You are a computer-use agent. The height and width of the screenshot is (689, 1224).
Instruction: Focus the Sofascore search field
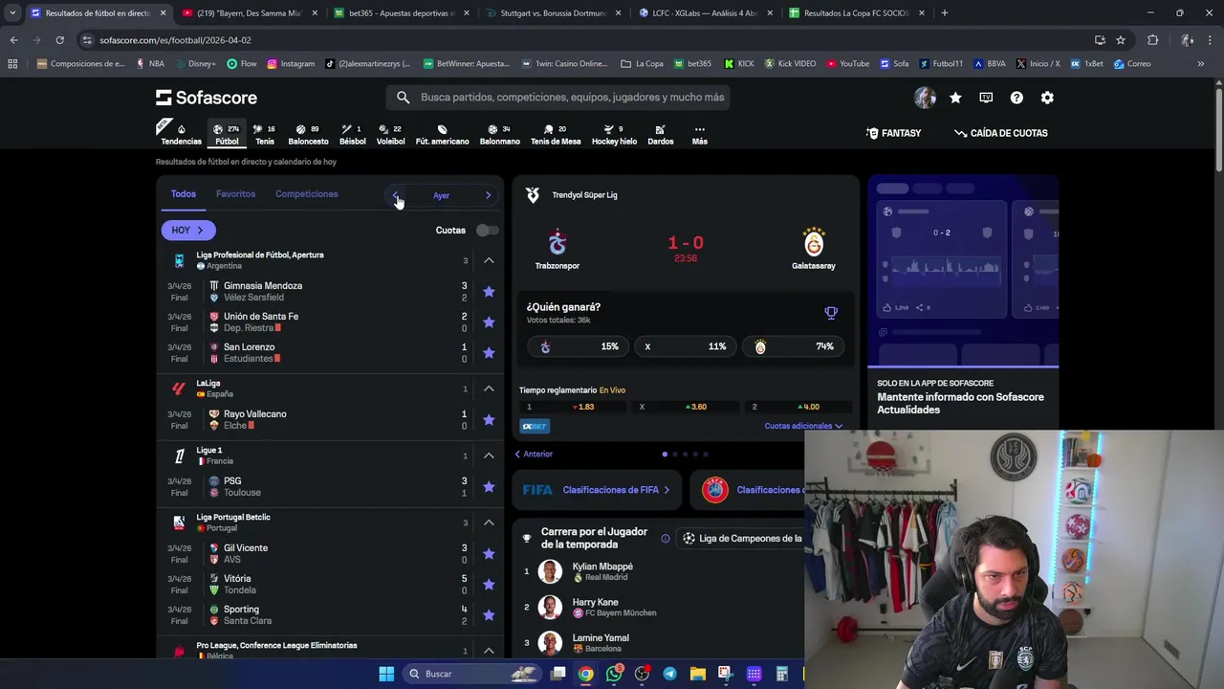558,98
